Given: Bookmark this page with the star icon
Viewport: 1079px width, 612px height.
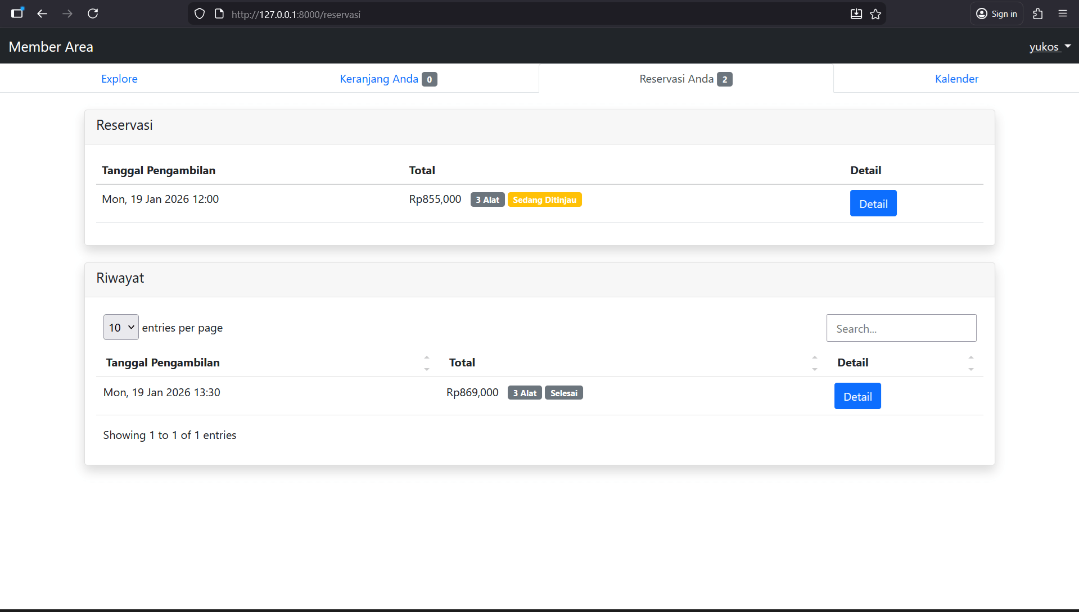Looking at the screenshot, I should (875, 14).
